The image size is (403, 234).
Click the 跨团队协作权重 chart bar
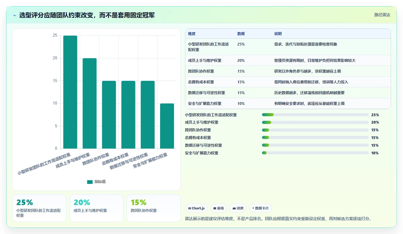(x=109, y=115)
